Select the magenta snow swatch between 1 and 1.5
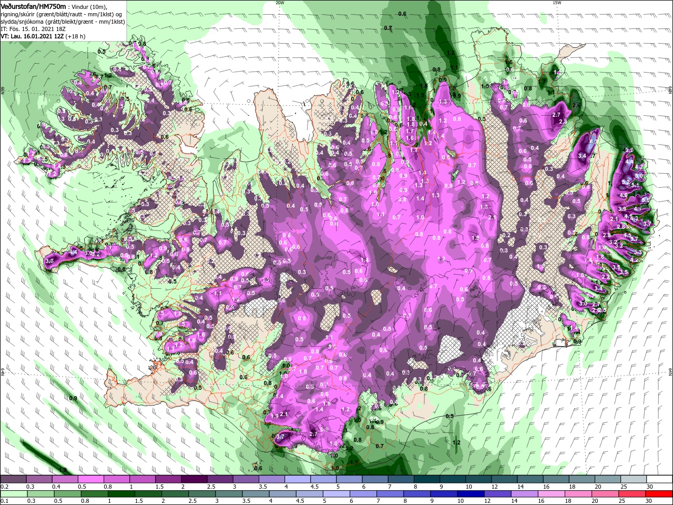673x505 pixels. click(142, 479)
